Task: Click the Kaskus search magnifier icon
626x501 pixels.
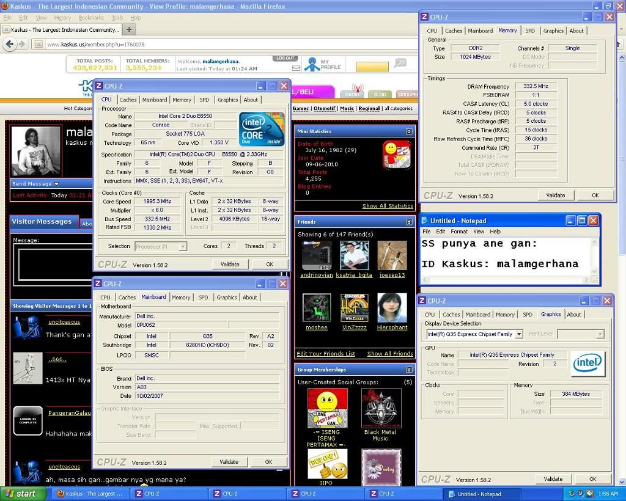Action: 400,62
